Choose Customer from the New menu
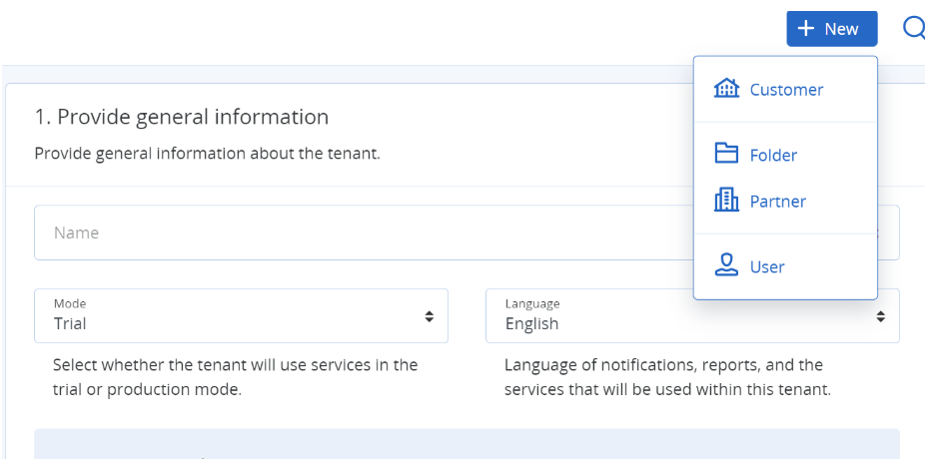 click(786, 90)
